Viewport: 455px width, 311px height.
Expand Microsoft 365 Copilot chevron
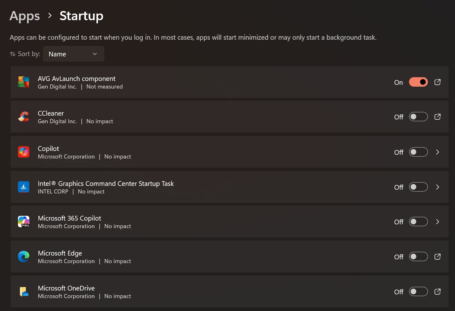(x=437, y=222)
